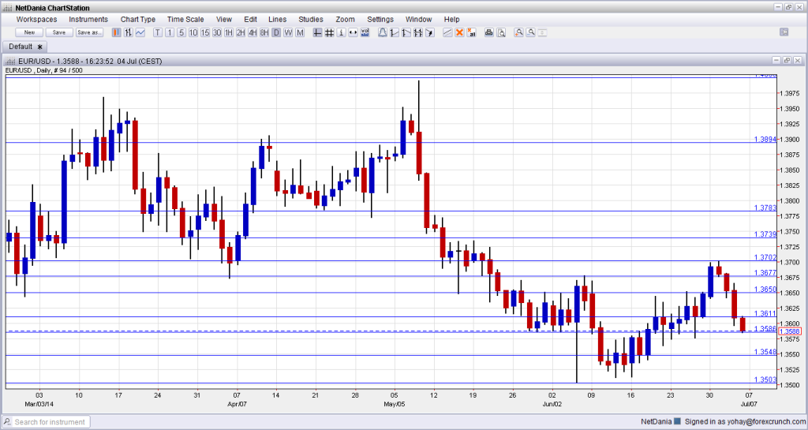Click the 1.3894 horizontal line label

click(765, 139)
